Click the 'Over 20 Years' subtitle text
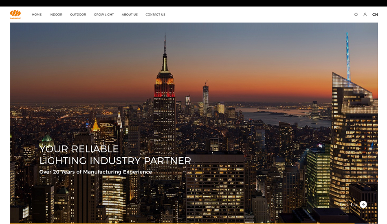Image resolution: width=387 pixels, height=224 pixels. pos(95,172)
